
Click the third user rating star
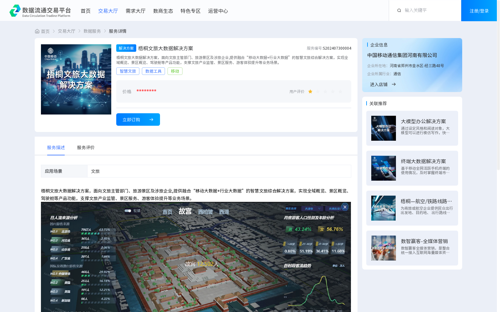pyautogui.click(x=325, y=91)
